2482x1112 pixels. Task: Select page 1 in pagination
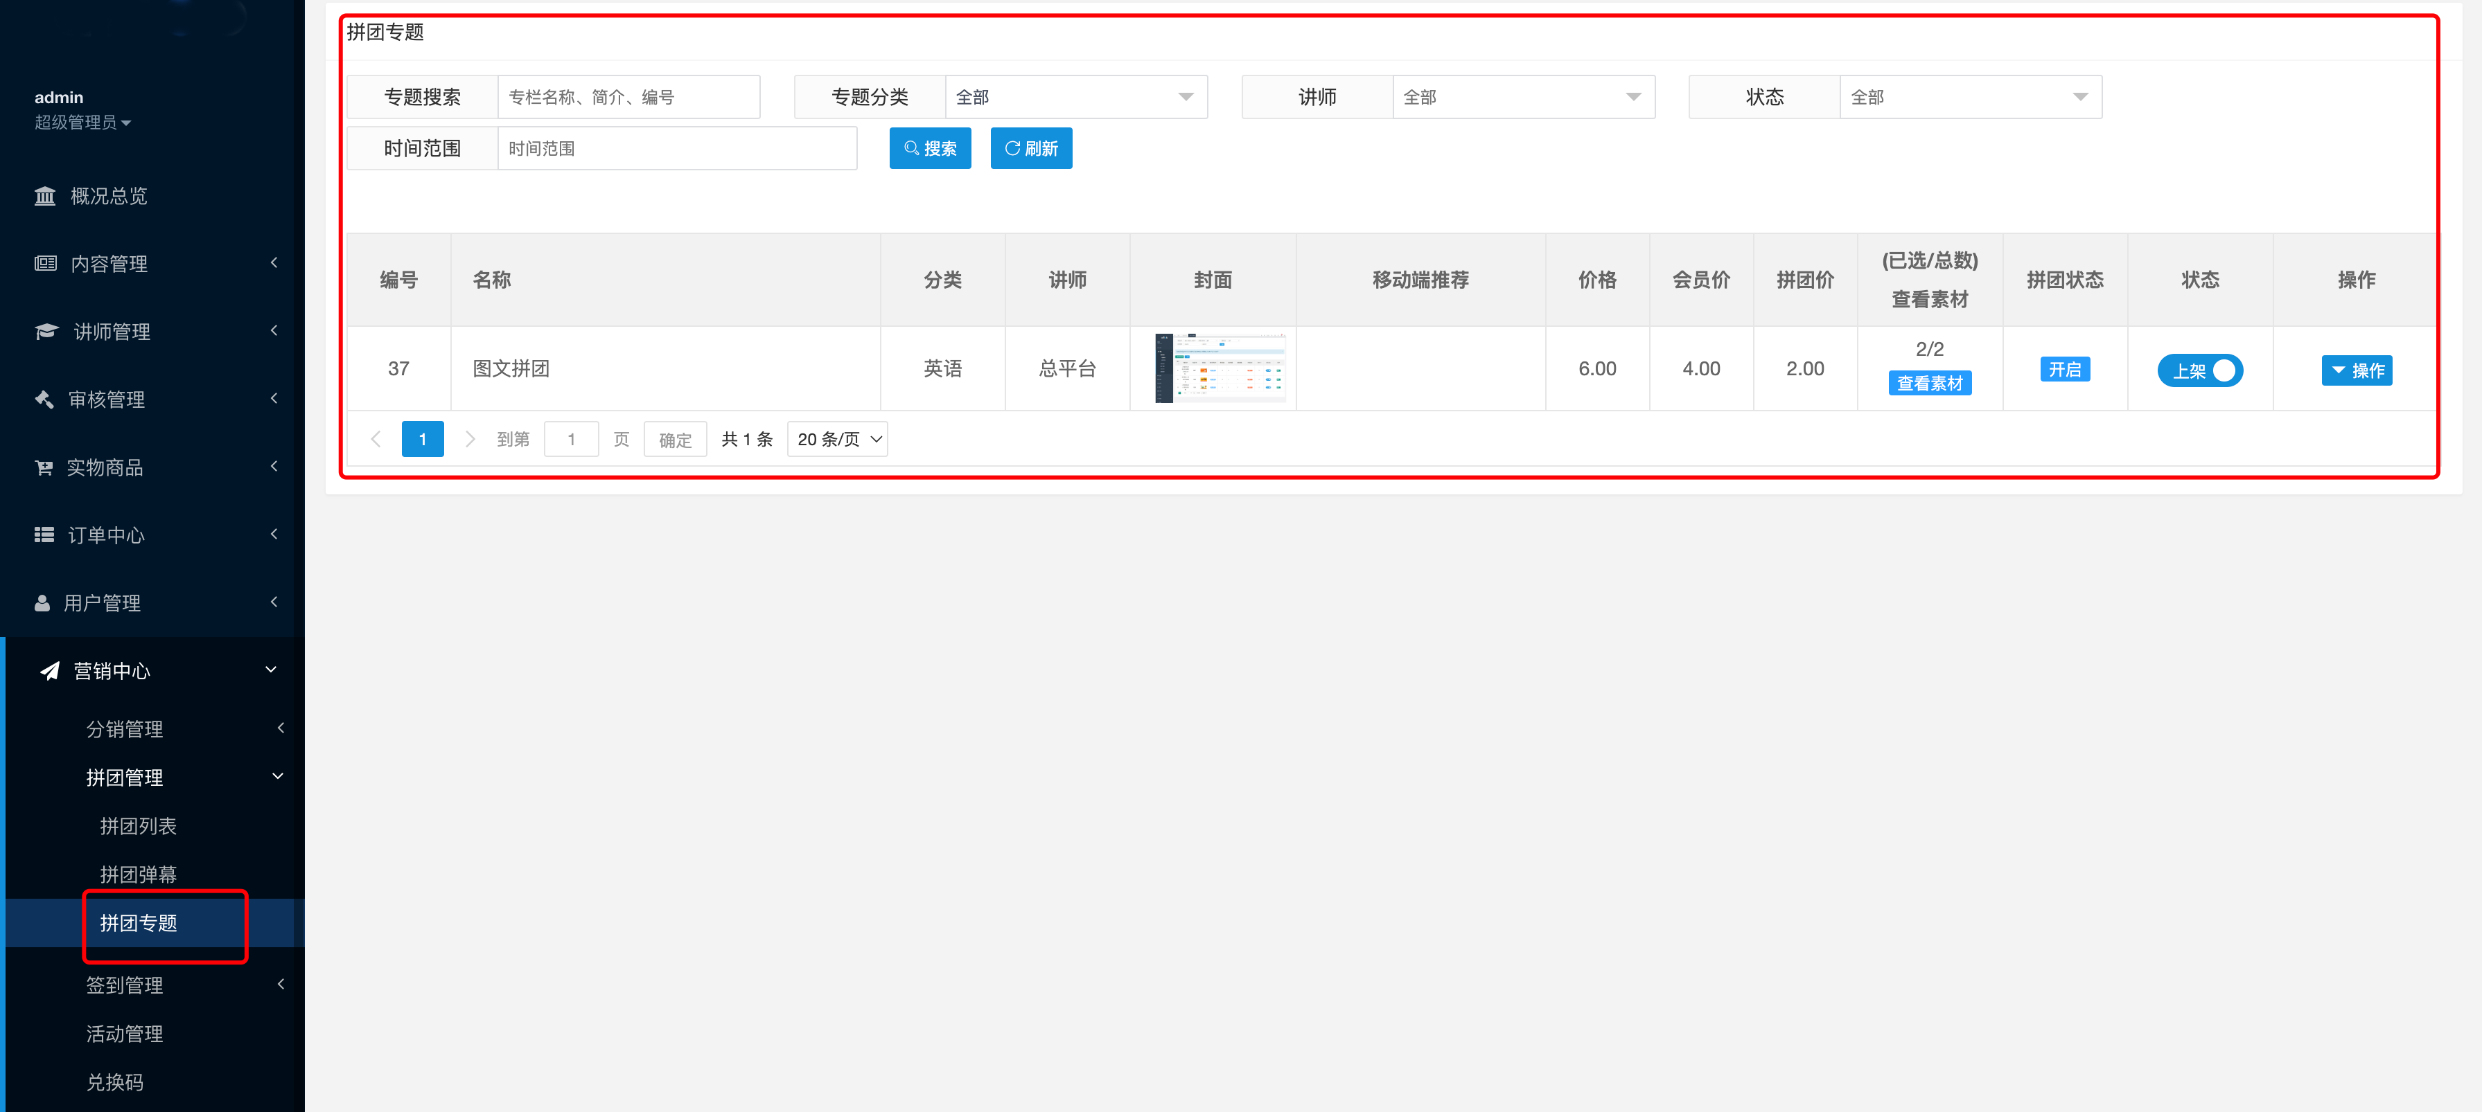[x=422, y=439]
